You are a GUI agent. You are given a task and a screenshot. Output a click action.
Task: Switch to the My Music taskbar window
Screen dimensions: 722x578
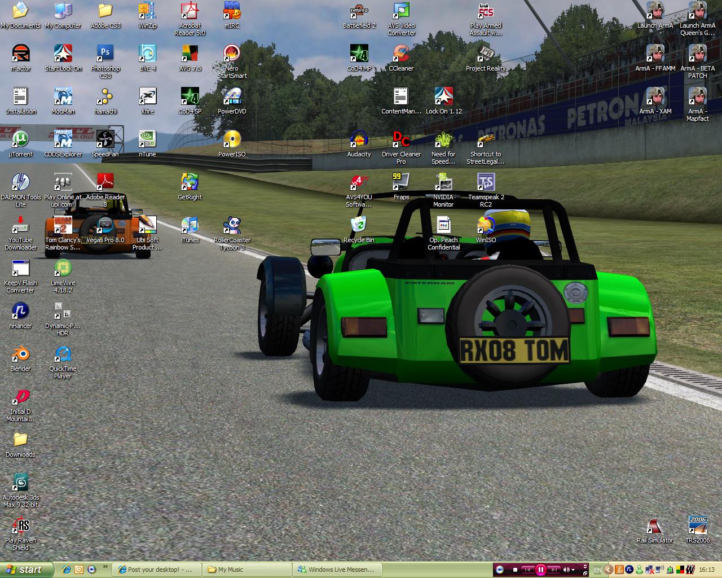pyautogui.click(x=246, y=570)
